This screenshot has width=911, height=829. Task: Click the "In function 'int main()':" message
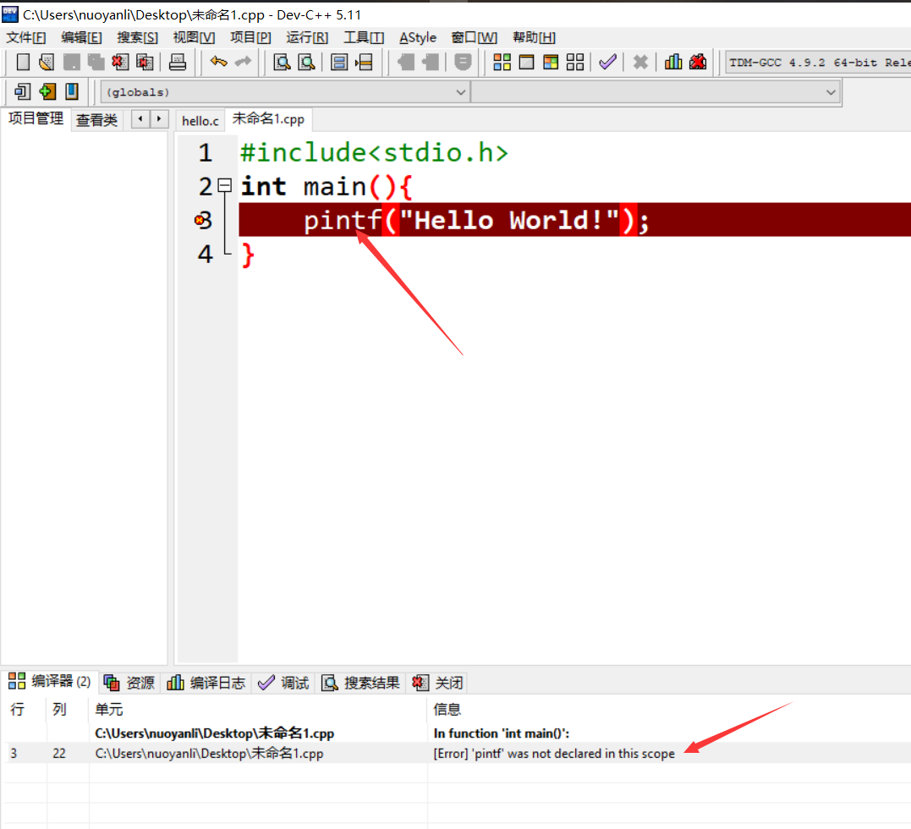point(502,733)
